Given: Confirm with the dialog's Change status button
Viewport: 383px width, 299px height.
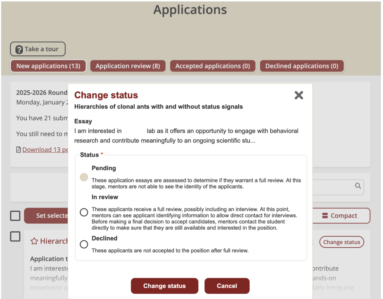Looking at the screenshot, I should pos(164,286).
